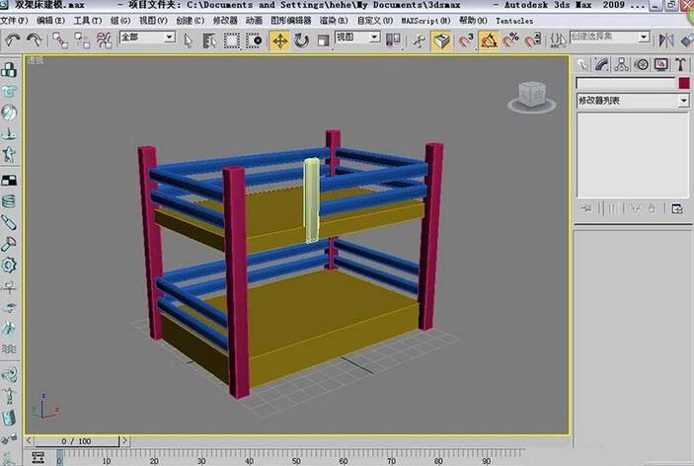Switch to the Modify command panel tab
Viewport: 694px width, 466px height.
pos(601,64)
